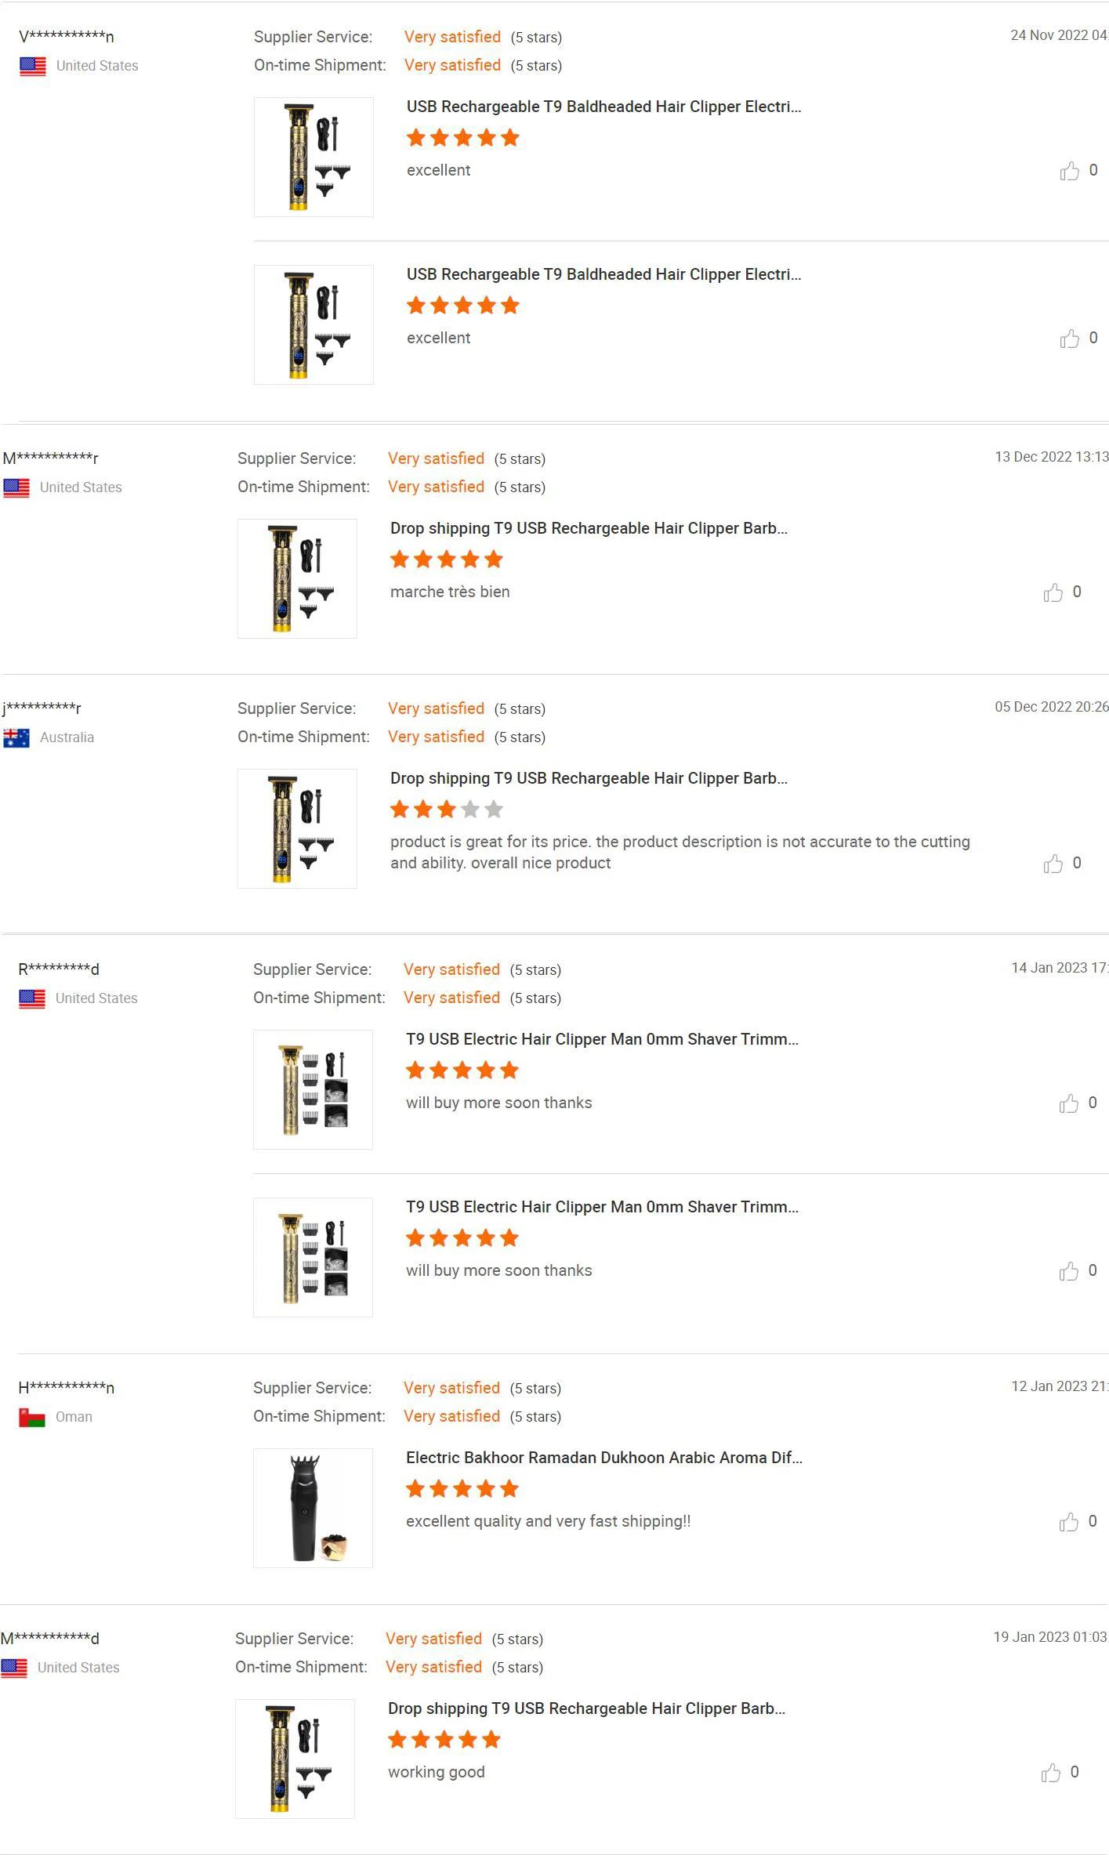Screen dimensions: 1109x1855
Task: Click the second gold T9 clipper thumbnail from V***n
Action: 313,324
